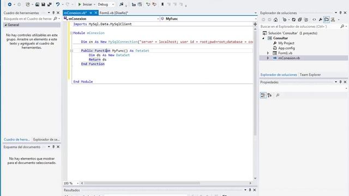Close the Esquema del documento panel
349x196 pixels.
[x=58, y=147]
